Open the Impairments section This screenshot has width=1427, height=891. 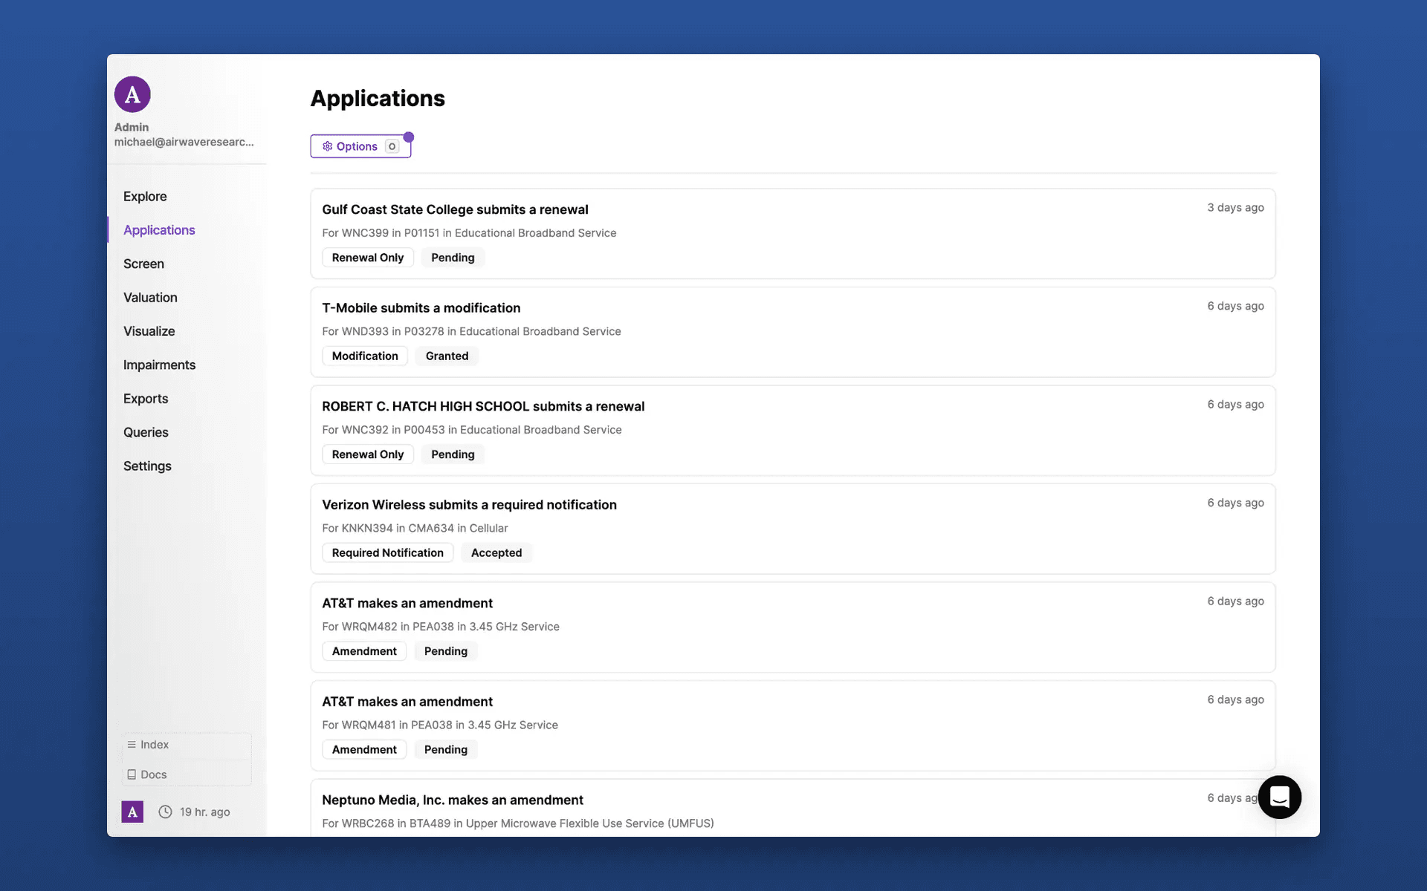pos(159,365)
